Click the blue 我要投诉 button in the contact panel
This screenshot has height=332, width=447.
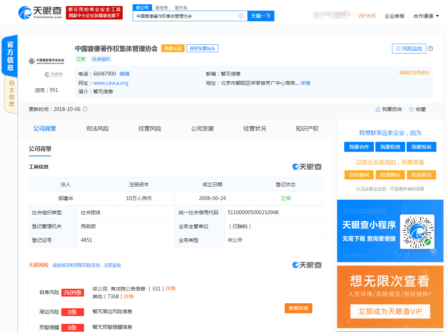421,147
